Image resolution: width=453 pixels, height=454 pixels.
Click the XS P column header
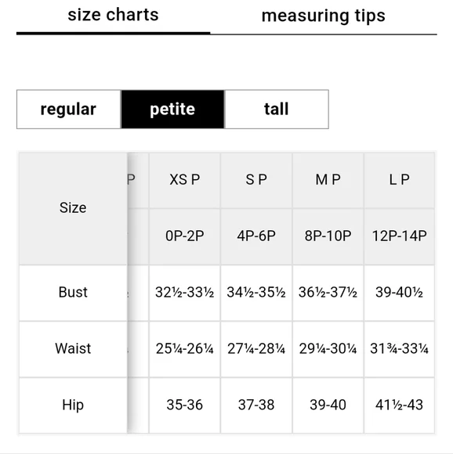(x=185, y=180)
